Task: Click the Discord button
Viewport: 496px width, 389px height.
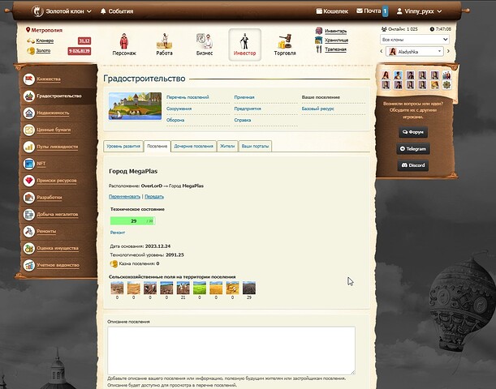Action: click(413, 165)
